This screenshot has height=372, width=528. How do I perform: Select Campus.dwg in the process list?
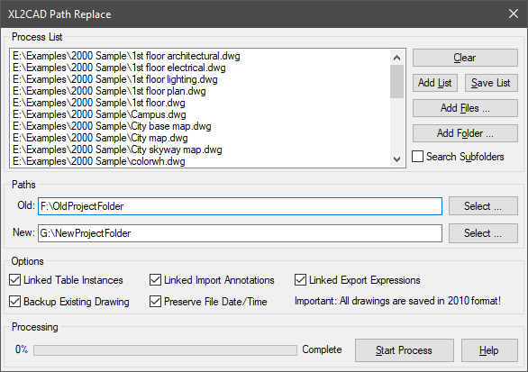click(99, 114)
